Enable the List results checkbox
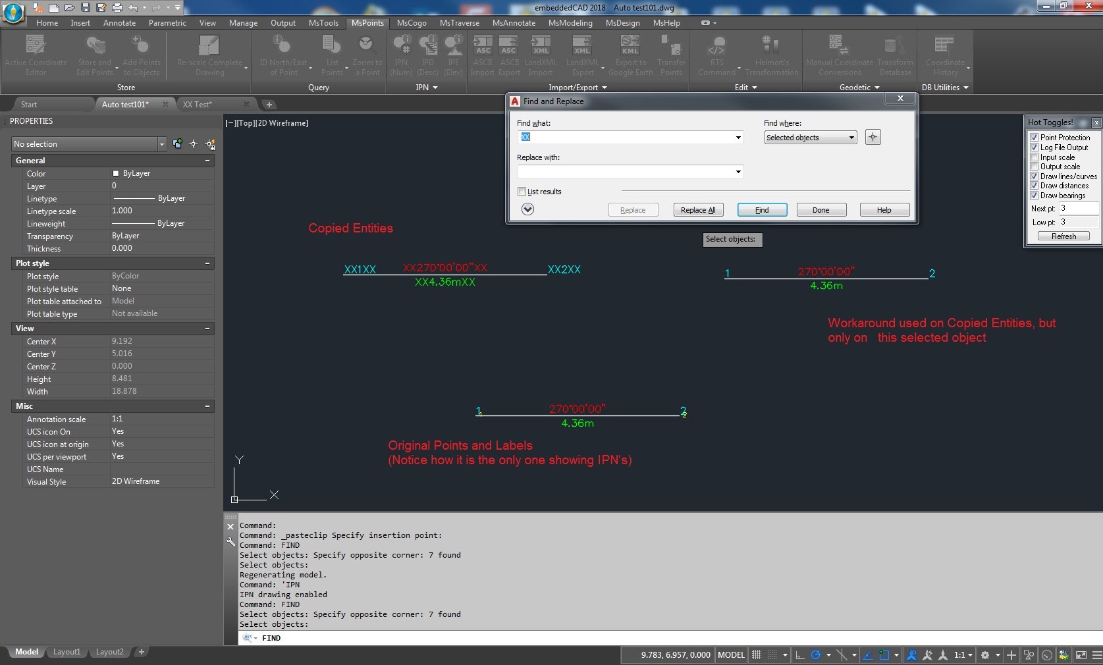 coord(522,192)
